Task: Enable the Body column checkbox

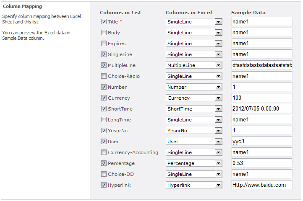Action: pos(104,32)
